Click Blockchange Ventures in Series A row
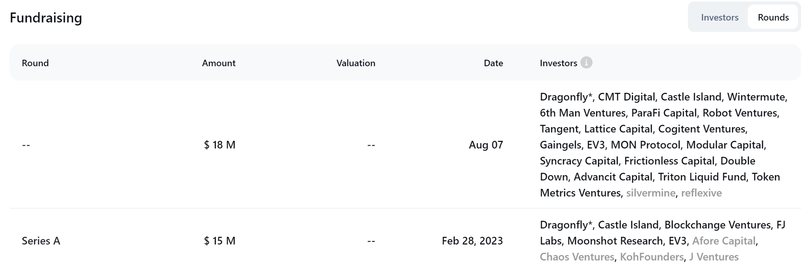The image size is (808, 276). click(x=718, y=225)
